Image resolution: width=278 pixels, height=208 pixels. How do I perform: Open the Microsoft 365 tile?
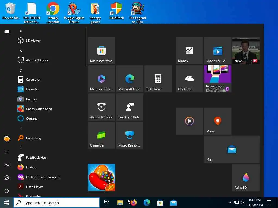(102, 79)
